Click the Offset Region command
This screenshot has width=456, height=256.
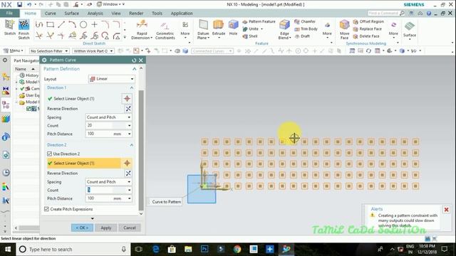click(368, 21)
